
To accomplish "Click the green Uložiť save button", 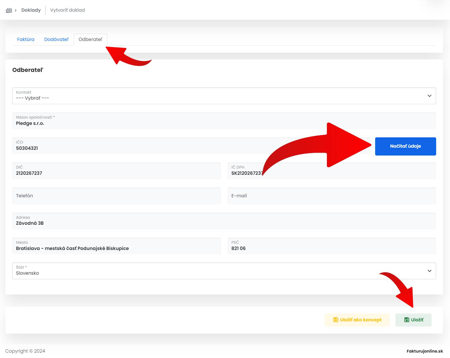I will tap(413, 320).
